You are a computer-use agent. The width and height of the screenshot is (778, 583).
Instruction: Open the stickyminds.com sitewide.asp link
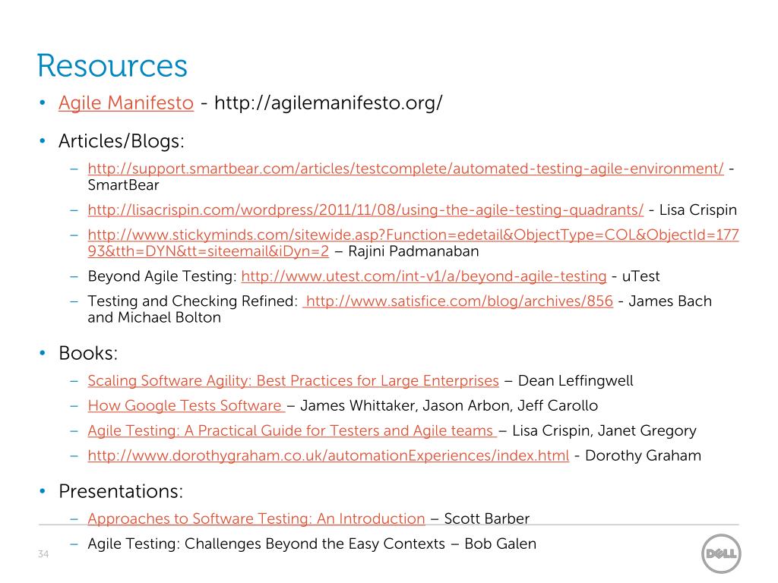click(x=413, y=242)
